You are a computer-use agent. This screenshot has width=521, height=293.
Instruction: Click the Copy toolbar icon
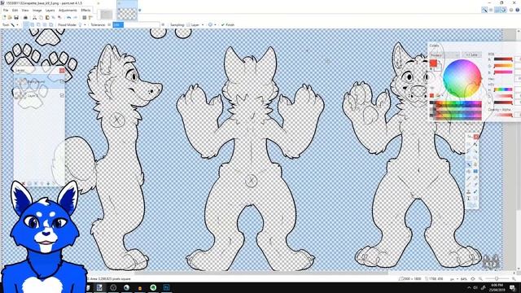click(x=41, y=18)
